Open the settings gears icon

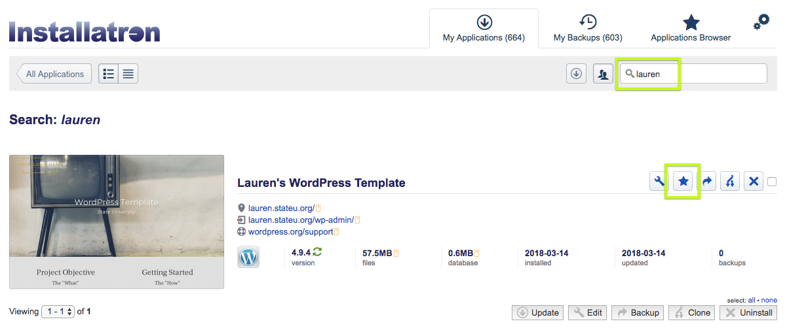(x=761, y=22)
